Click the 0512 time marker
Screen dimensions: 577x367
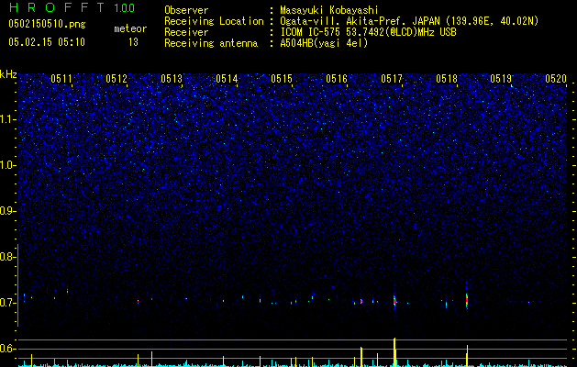pos(117,79)
